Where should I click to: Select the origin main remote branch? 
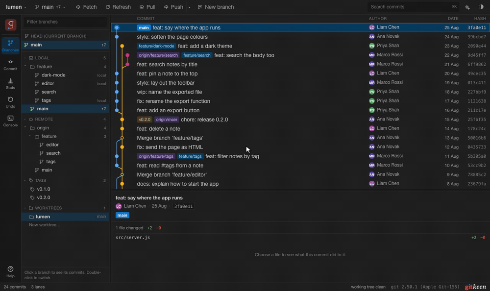click(x=65, y=170)
